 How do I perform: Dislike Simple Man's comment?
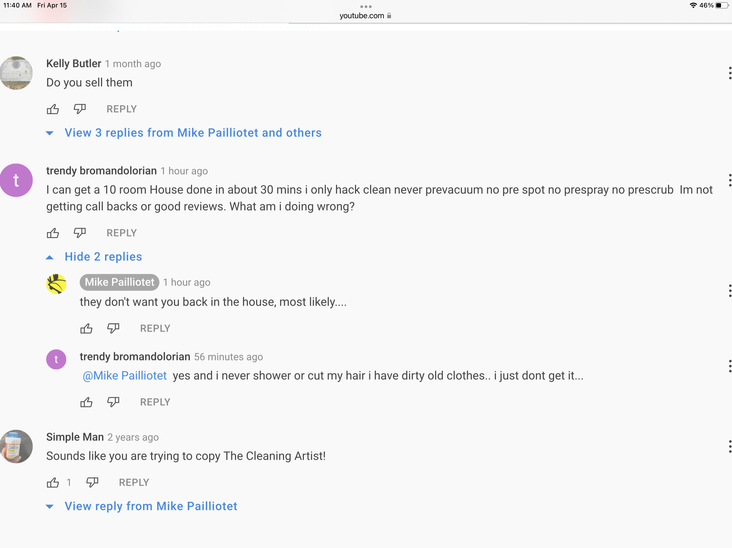[x=92, y=482]
